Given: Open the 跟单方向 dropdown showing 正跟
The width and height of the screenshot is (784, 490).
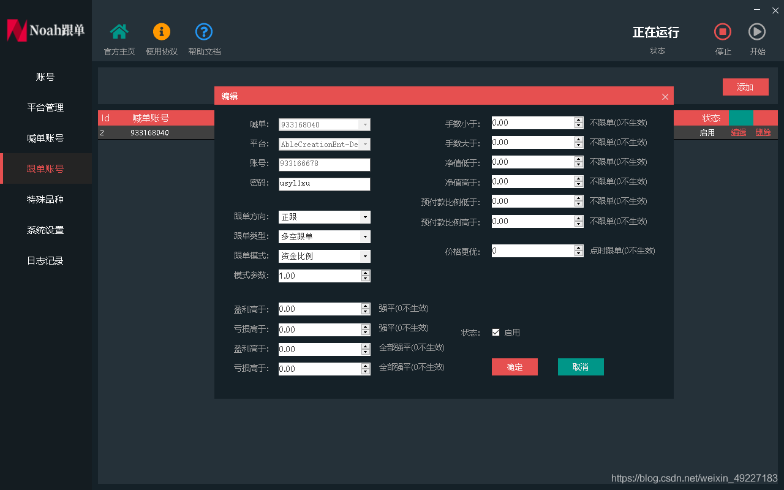Looking at the screenshot, I should (x=325, y=217).
